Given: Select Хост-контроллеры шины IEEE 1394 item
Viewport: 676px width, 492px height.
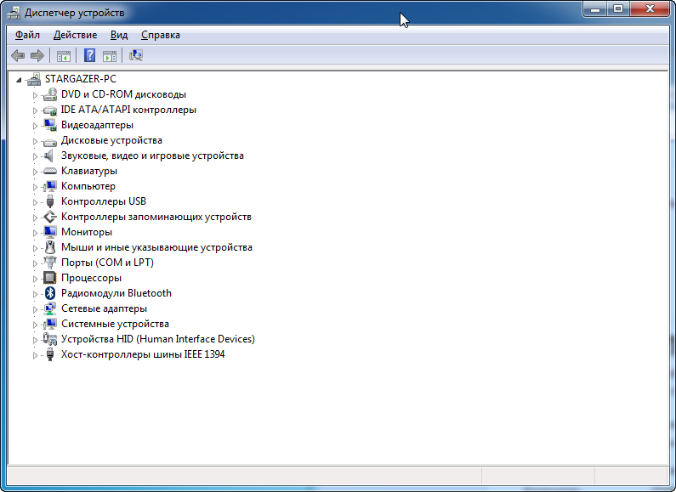Looking at the screenshot, I should (142, 354).
